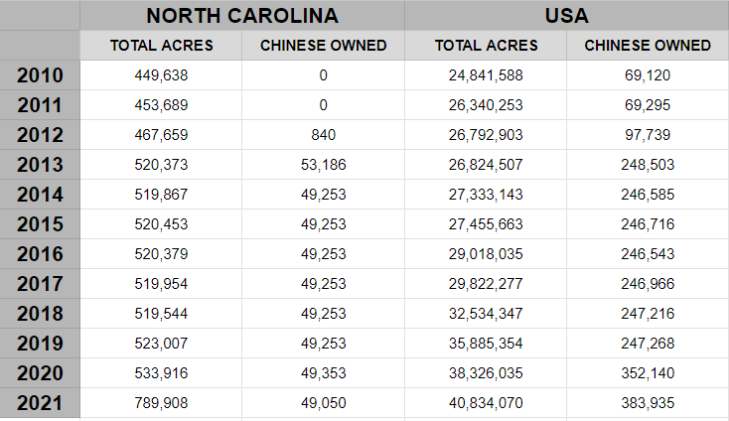The width and height of the screenshot is (729, 421).
Task: Click the cell containing 97,739
Action: 648,135
